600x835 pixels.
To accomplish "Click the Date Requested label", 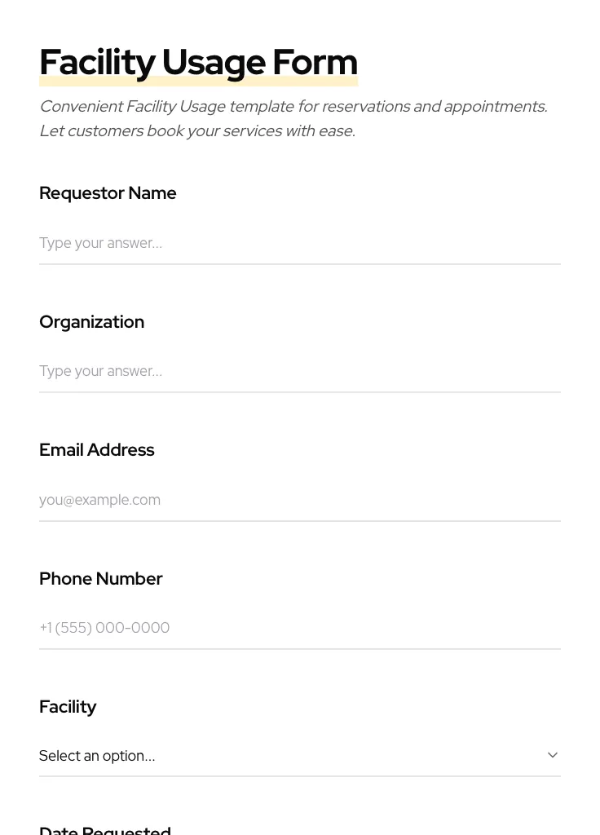I will [105, 828].
